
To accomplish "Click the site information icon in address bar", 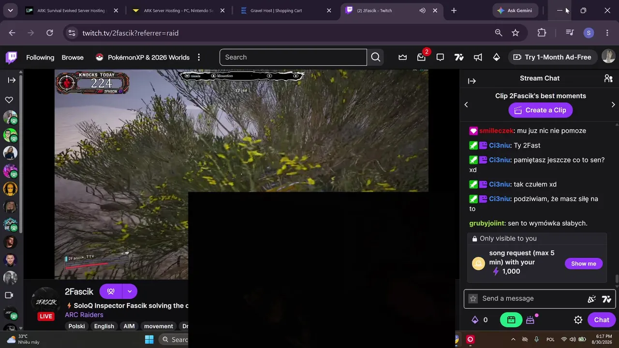I will click(x=72, y=33).
